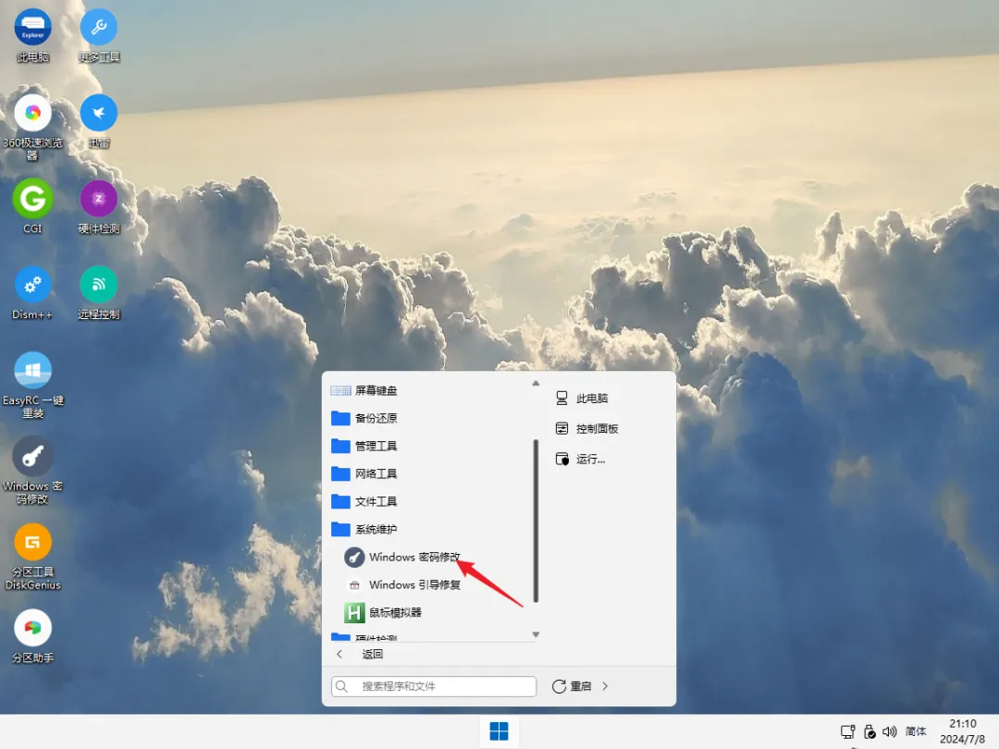Click the 重启 restart button
This screenshot has height=749, width=999.
[x=573, y=686]
